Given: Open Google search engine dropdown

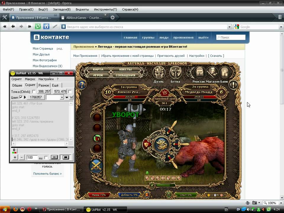Looking at the screenshot, I should click(281, 27).
